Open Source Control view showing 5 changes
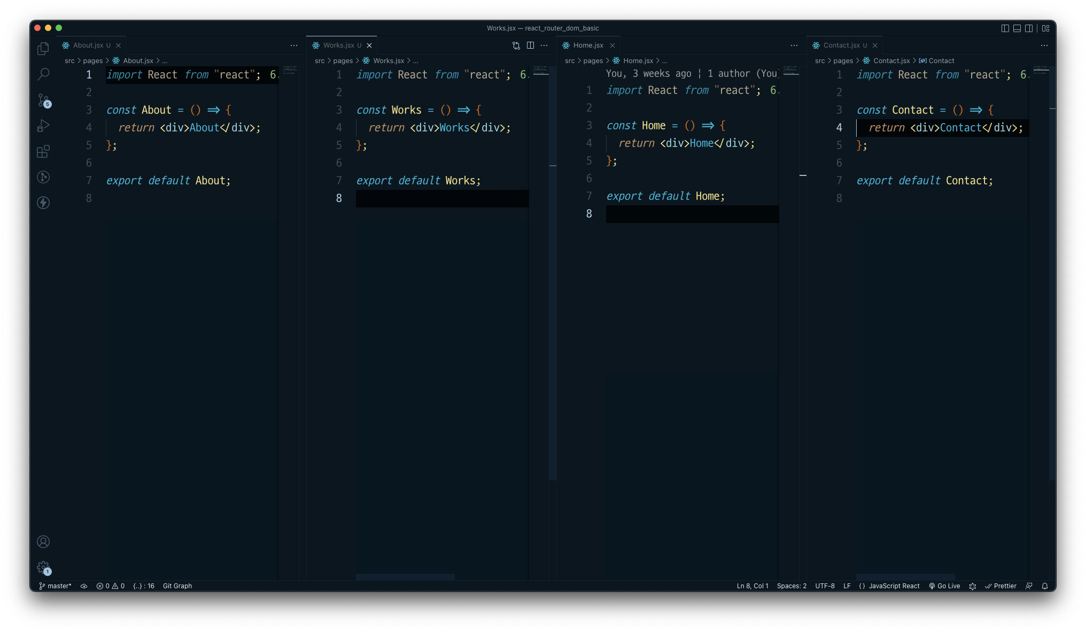The height and width of the screenshot is (631, 1086). coord(43,100)
